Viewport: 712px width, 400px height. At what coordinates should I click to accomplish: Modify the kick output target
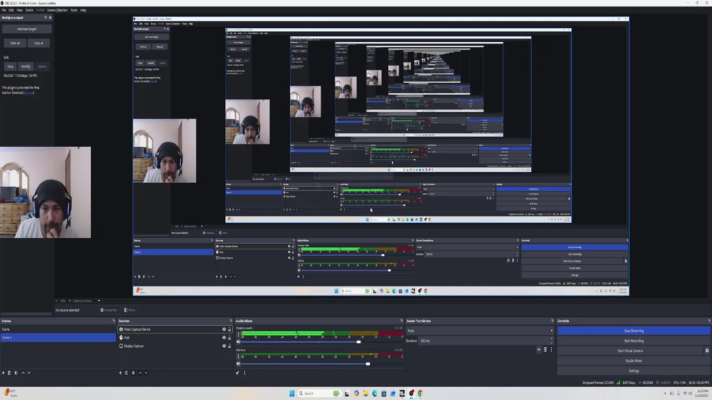26,66
